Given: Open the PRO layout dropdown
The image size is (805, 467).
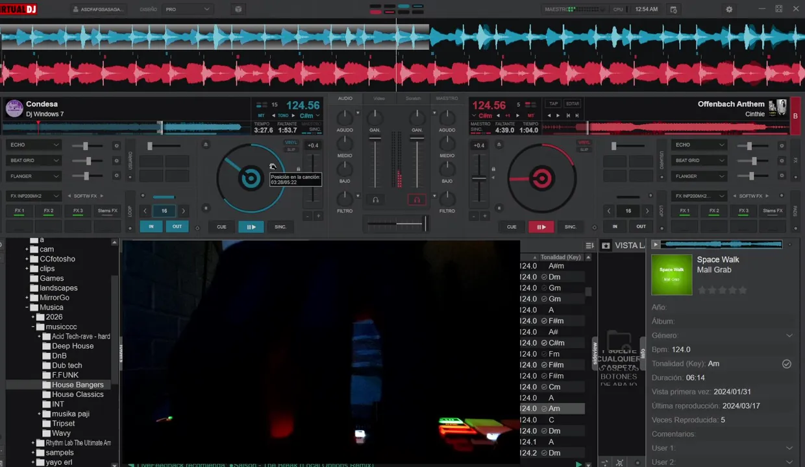Looking at the screenshot, I should (x=188, y=9).
